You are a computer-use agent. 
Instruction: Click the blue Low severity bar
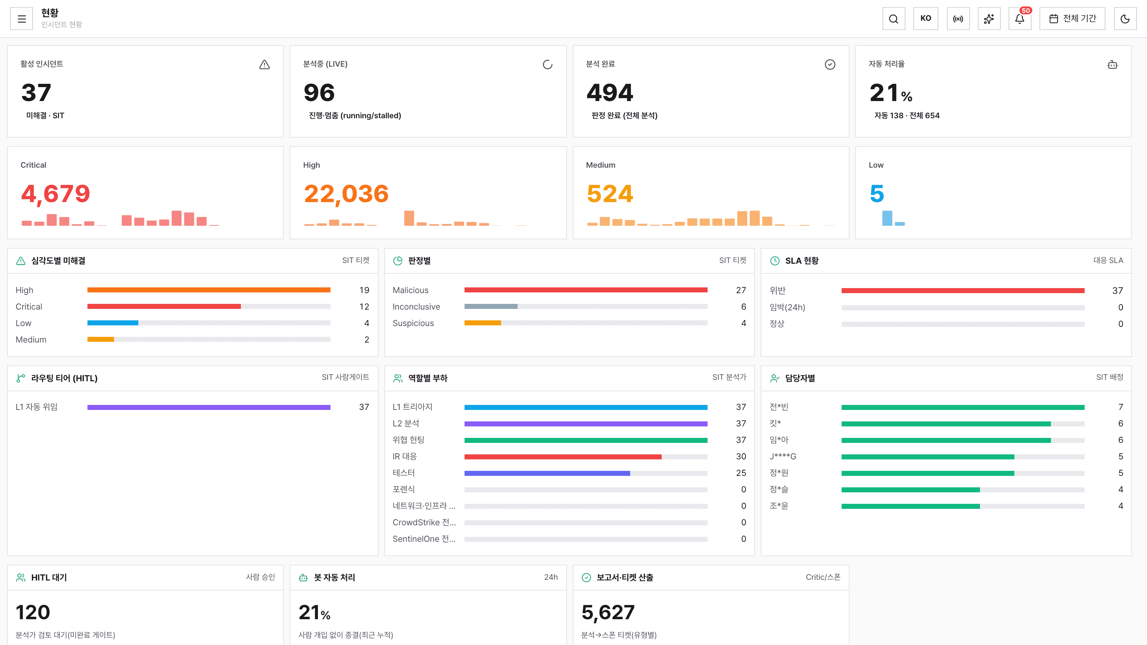[x=113, y=323]
